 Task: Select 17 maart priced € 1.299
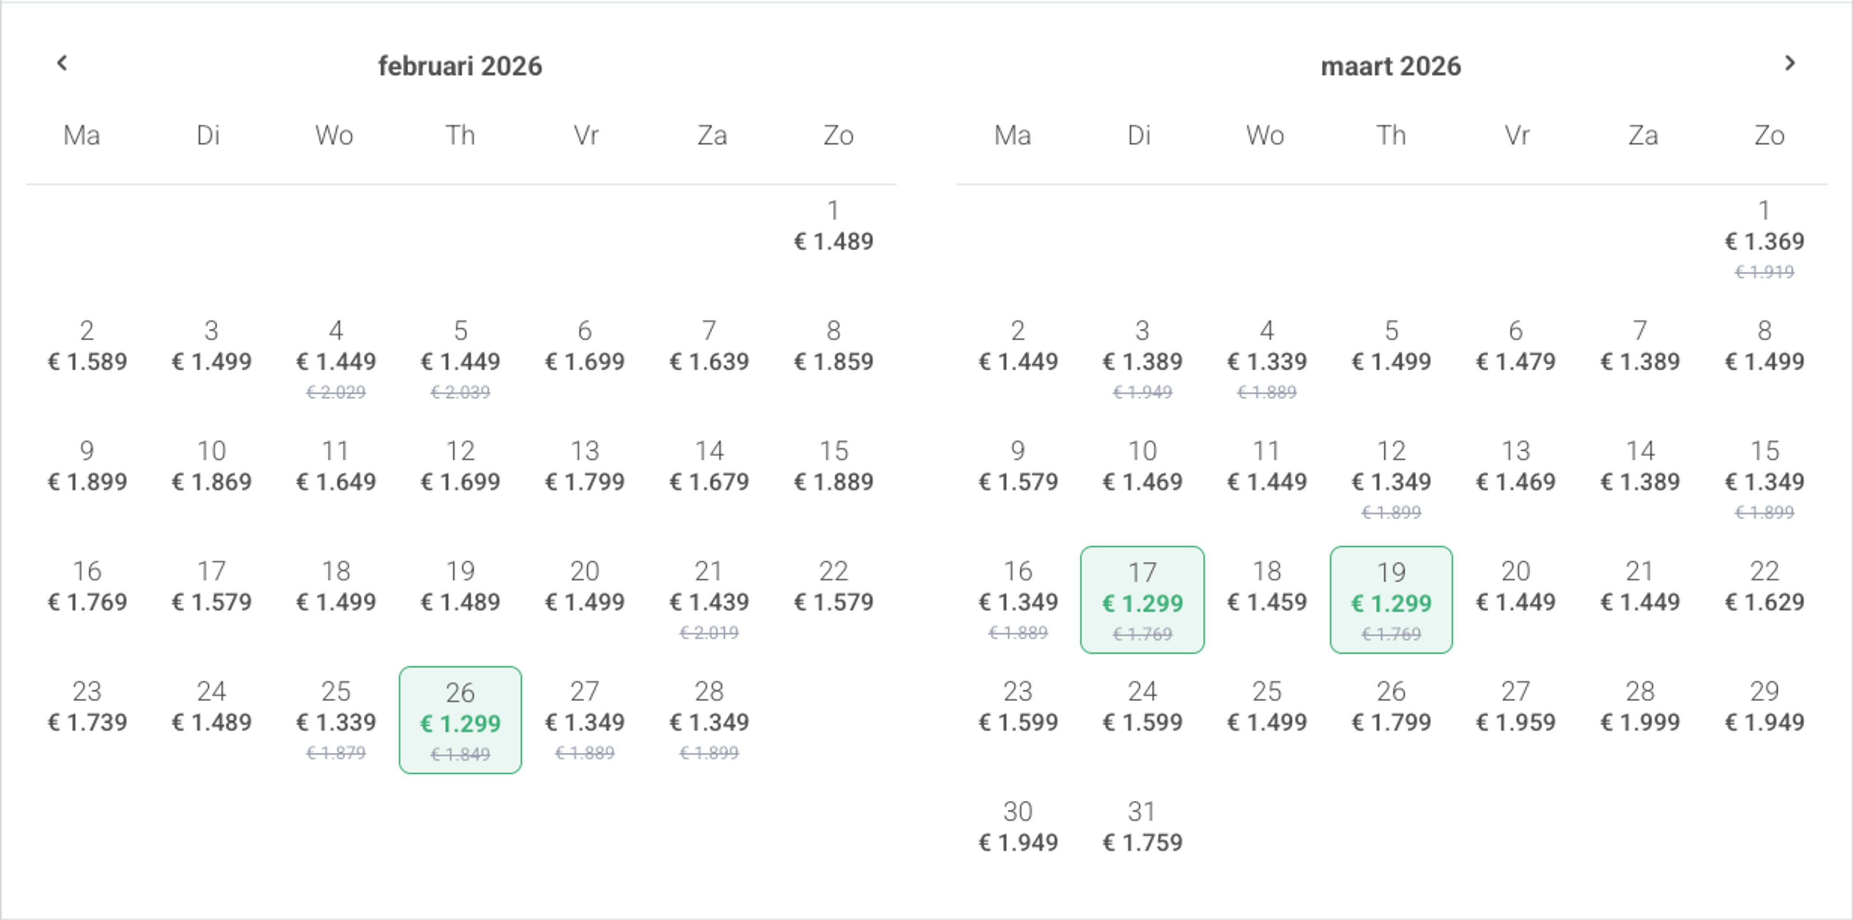(x=1142, y=599)
